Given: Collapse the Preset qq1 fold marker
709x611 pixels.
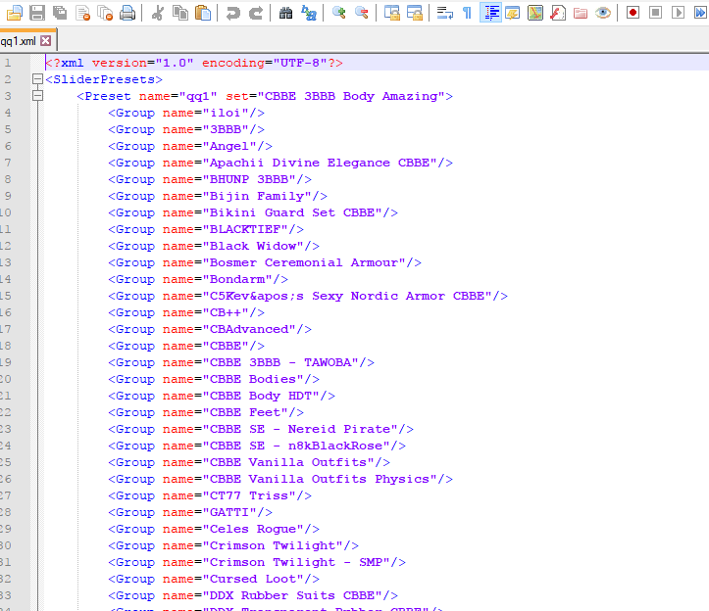Looking at the screenshot, I should tap(38, 96).
